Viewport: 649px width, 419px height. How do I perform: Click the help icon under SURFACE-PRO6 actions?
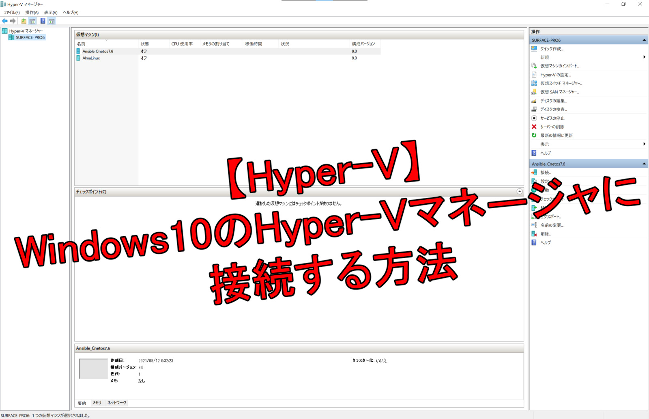[534, 153]
